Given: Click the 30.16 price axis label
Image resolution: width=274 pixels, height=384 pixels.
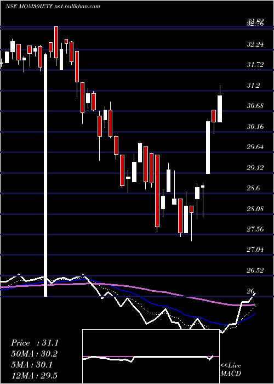Looking at the screenshot, I should pyautogui.click(x=255, y=127).
